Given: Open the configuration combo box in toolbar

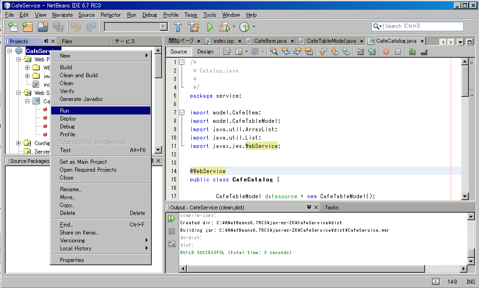Looking at the screenshot, I should (x=136, y=27).
